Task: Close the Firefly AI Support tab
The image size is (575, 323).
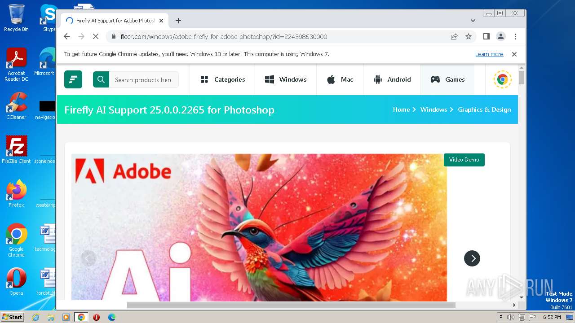Action: 161,21
